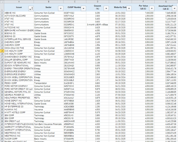
Task: Click the Sector header cell
Action: tap(49, 7)
